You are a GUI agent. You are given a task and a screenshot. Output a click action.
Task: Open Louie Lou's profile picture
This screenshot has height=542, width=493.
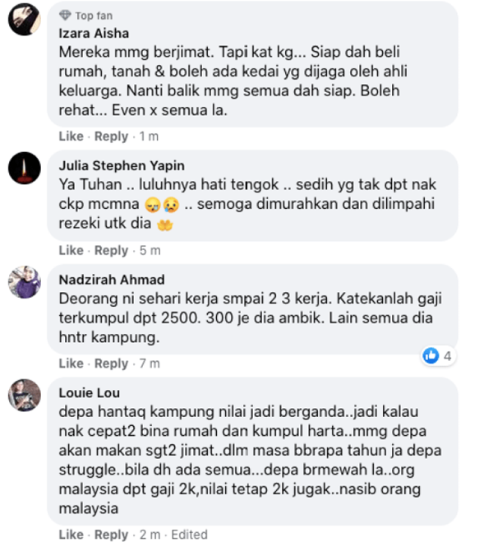pyautogui.click(x=25, y=395)
